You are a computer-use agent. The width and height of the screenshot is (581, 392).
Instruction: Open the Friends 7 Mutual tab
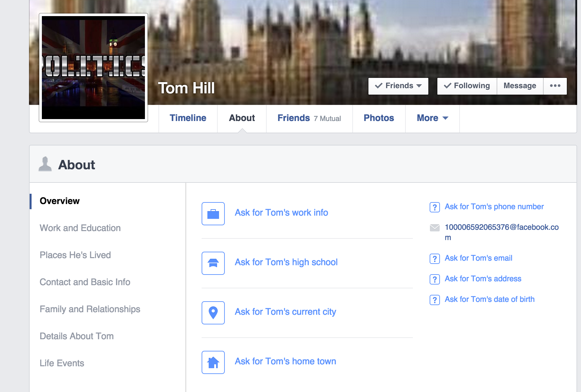coord(309,118)
